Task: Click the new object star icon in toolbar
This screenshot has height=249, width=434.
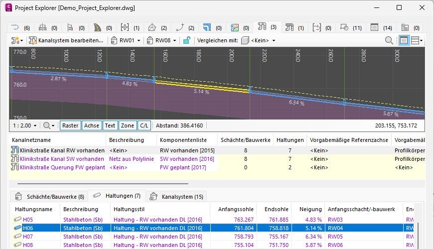Action: pos(17,40)
